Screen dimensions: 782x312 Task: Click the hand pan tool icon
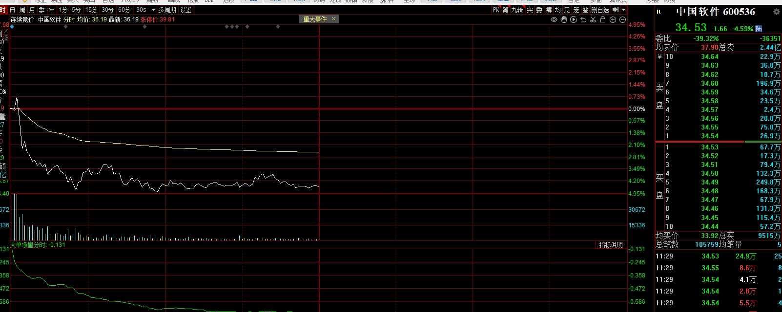[x=564, y=19]
